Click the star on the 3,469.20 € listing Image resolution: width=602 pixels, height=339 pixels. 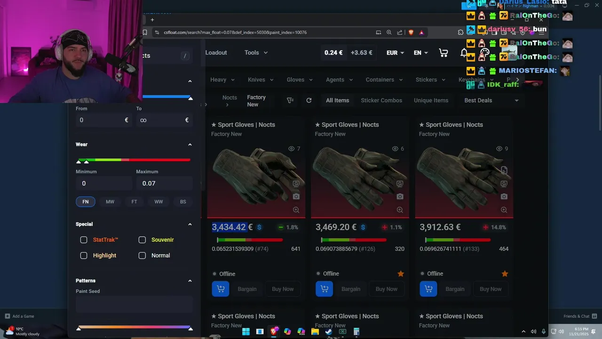401,274
